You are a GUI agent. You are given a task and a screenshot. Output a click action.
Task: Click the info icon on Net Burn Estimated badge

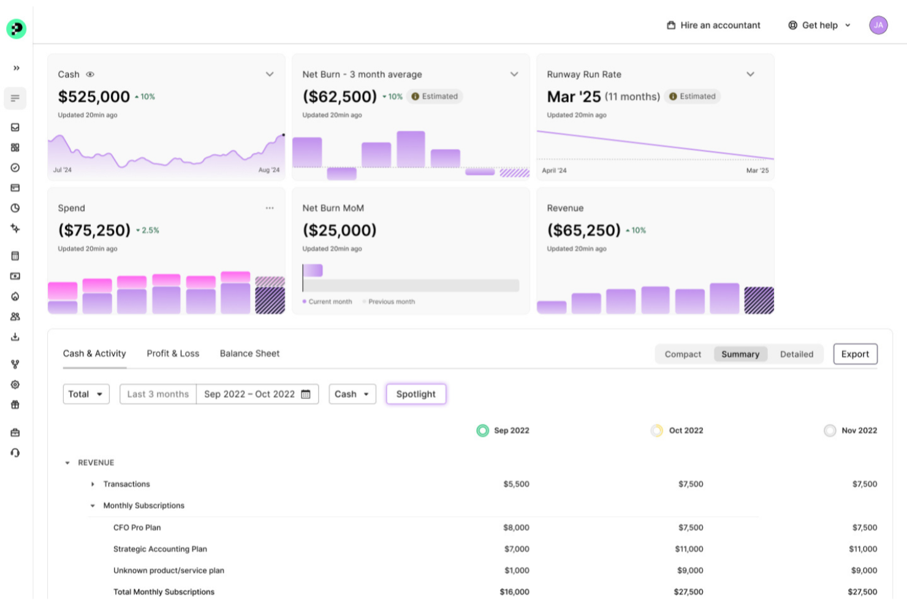click(x=415, y=96)
